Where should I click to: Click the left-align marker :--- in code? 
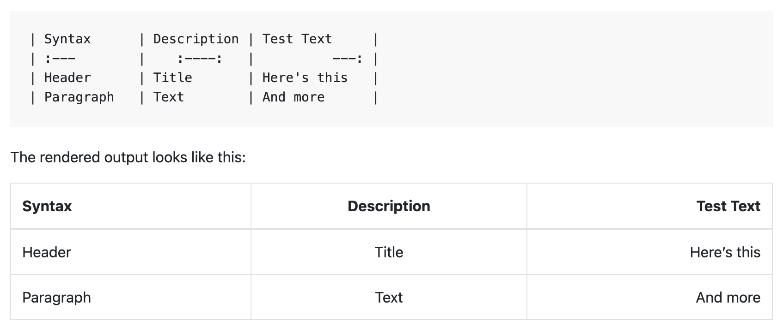click(x=60, y=59)
